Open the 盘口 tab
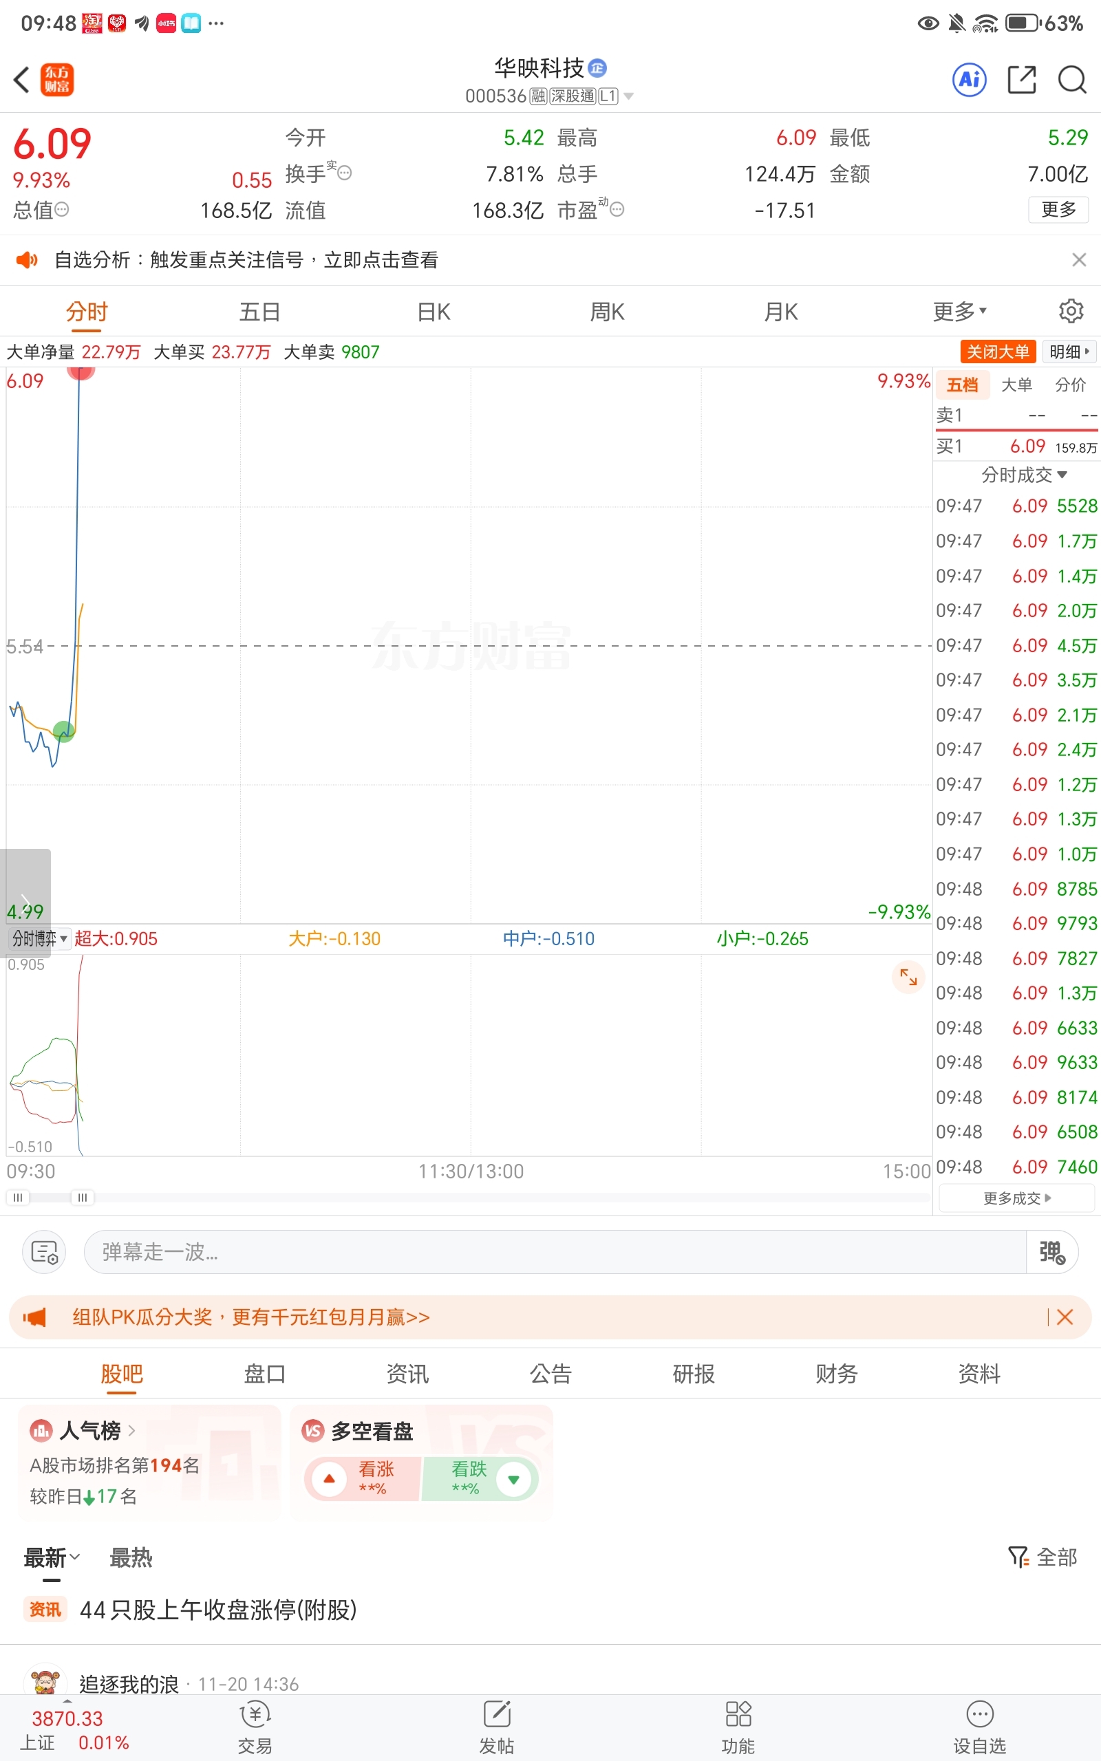 pos(264,1373)
